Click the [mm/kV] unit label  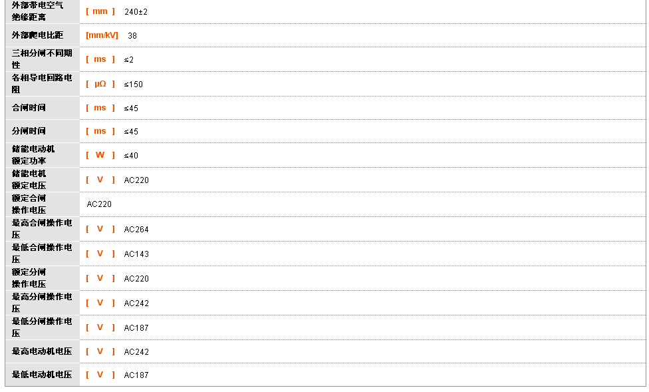point(102,35)
